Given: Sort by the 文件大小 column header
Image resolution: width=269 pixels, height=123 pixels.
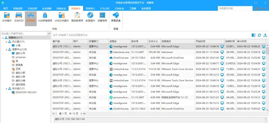Looking at the screenshot, I should (x=154, y=41).
